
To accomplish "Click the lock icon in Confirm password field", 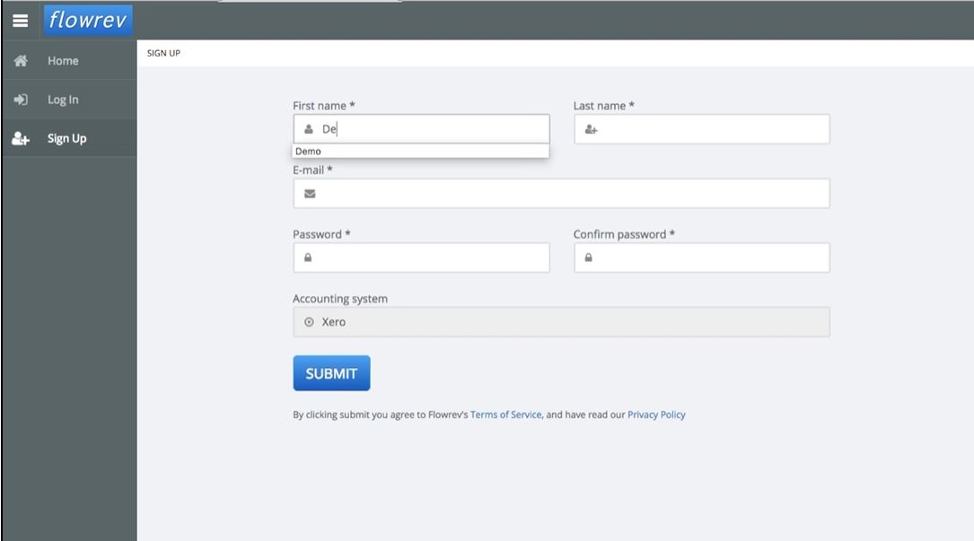I will [589, 257].
